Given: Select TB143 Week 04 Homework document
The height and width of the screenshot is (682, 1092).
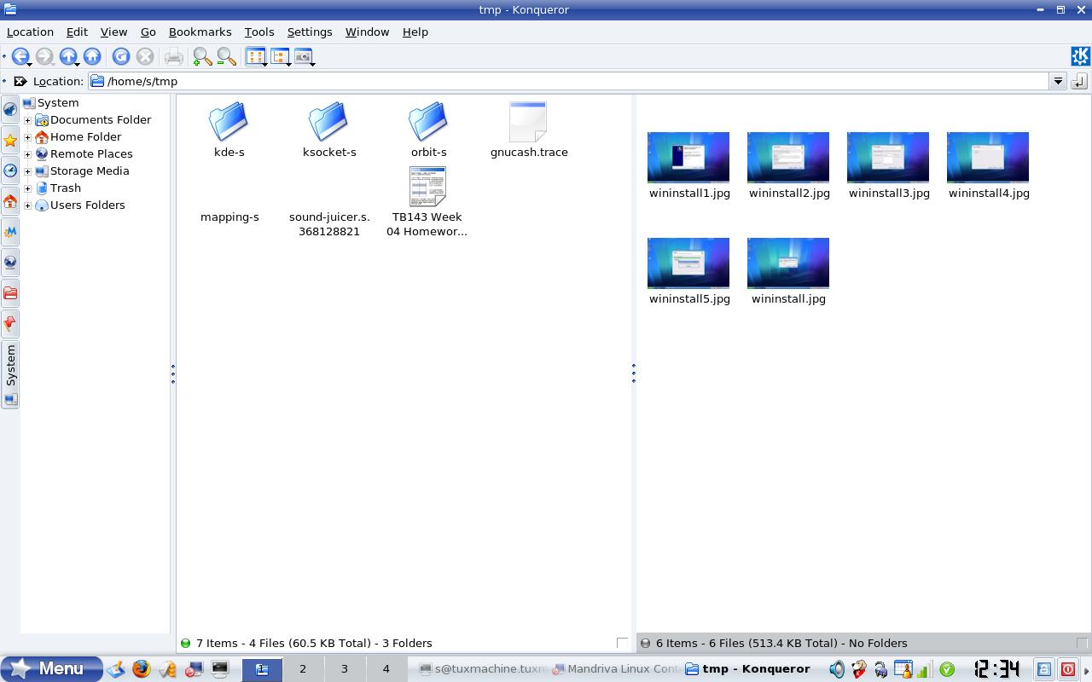Looking at the screenshot, I should [427, 202].
